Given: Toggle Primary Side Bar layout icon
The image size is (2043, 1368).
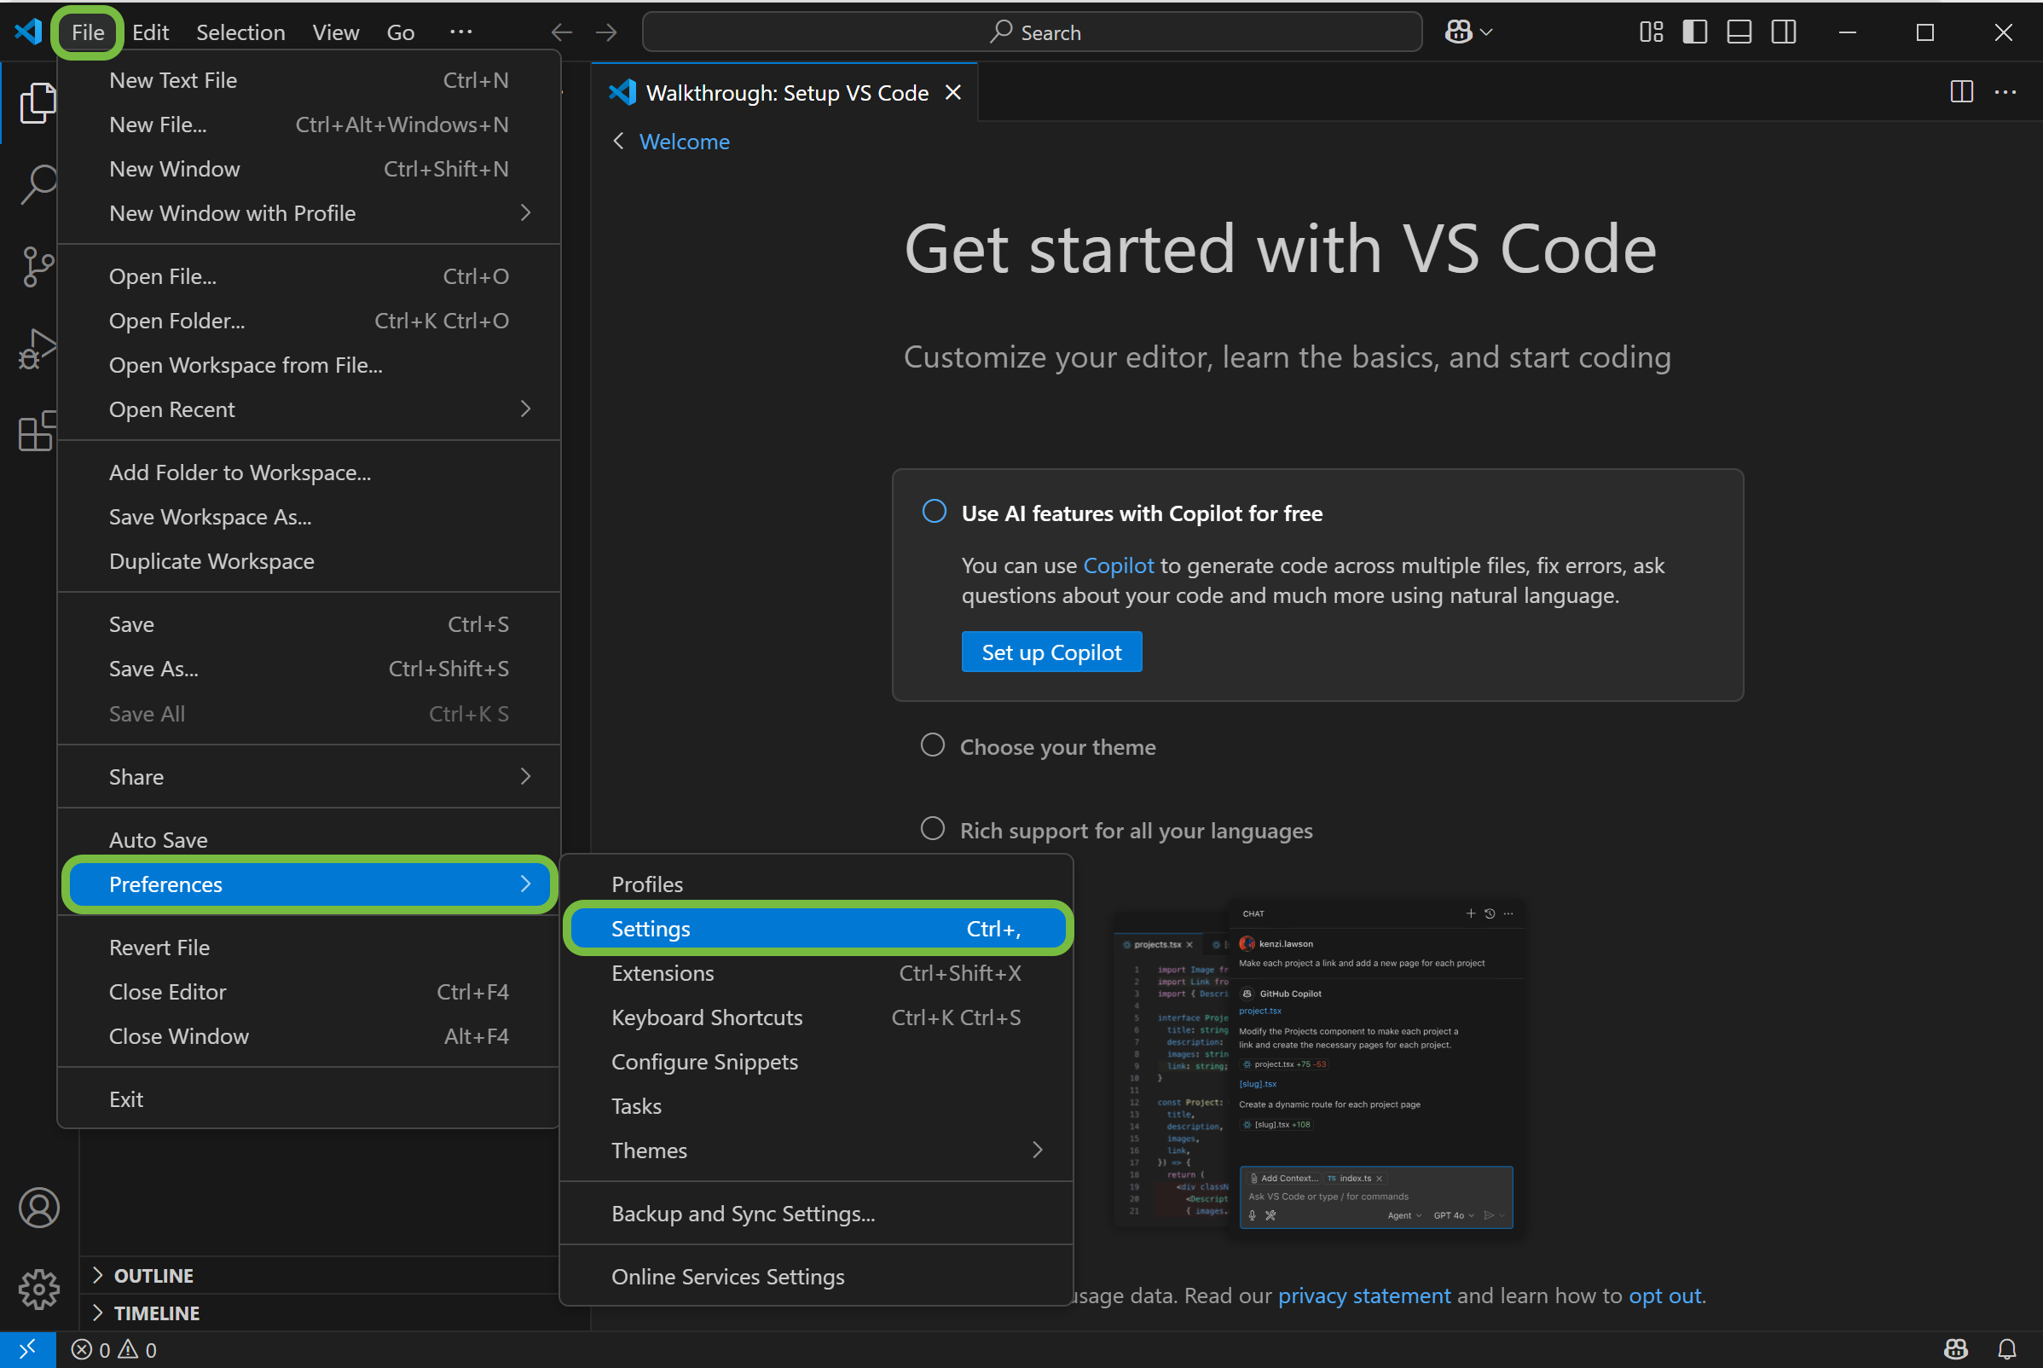Looking at the screenshot, I should (1695, 32).
